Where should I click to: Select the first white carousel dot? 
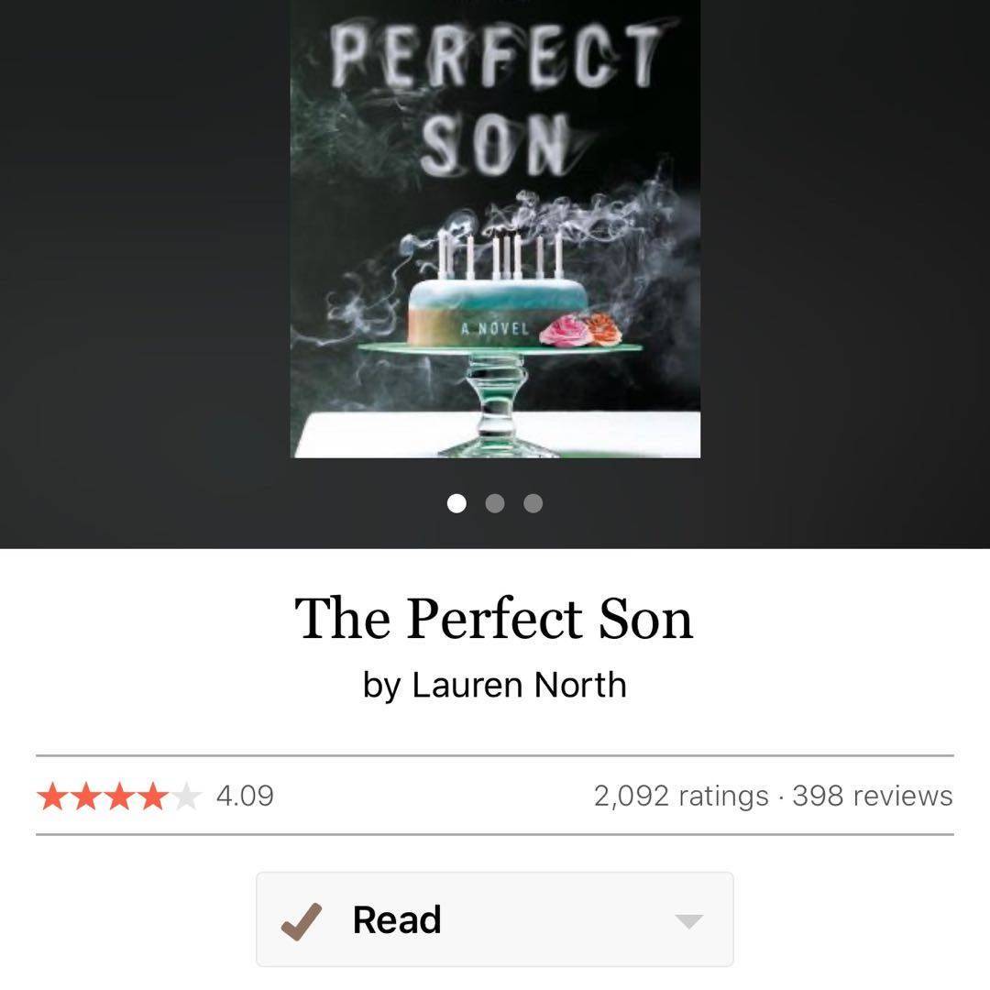456,503
